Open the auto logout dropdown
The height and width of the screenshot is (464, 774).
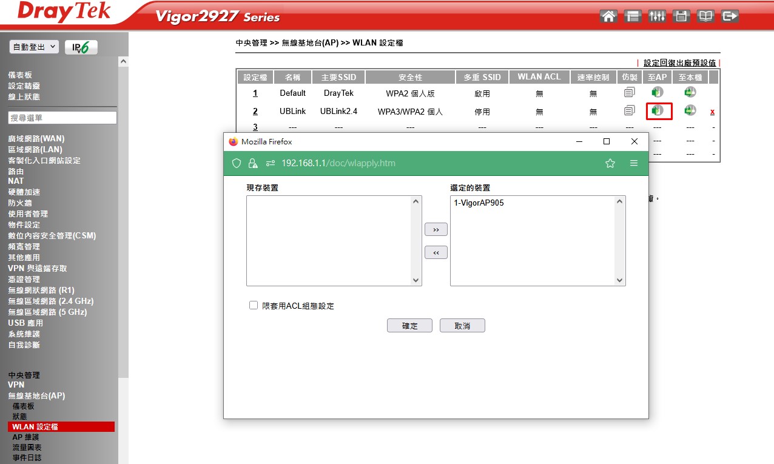click(34, 47)
